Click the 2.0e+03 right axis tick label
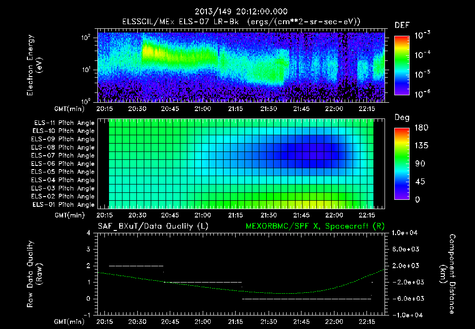 tap(405, 266)
